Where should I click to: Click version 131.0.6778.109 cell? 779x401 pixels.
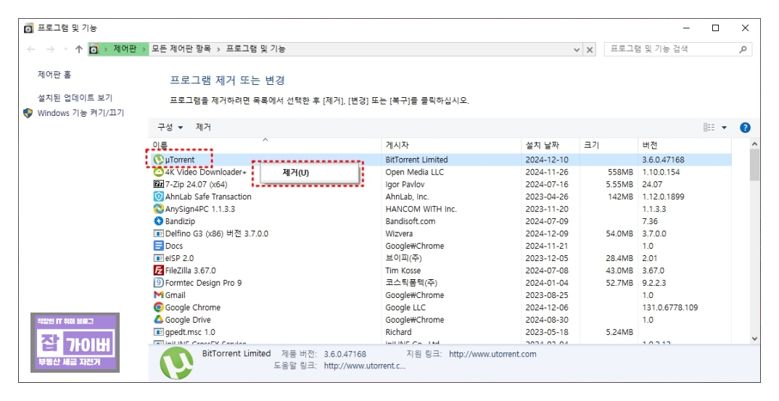(669, 307)
